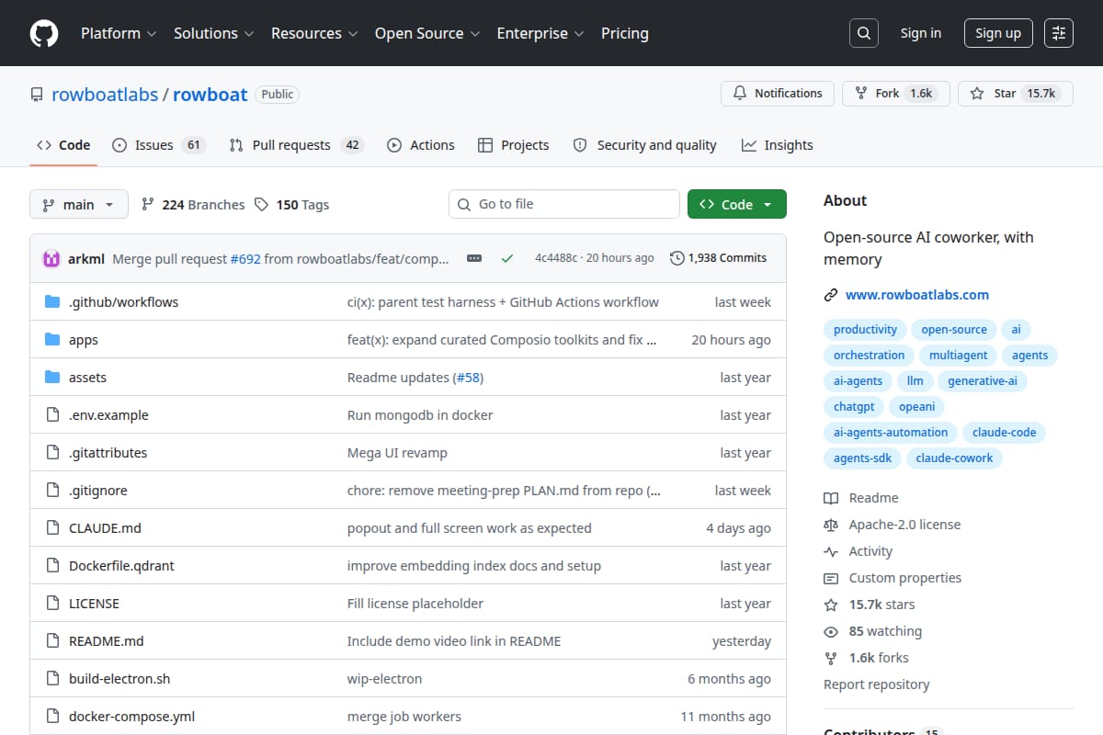Image resolution: width=1103 pixels, height=735 pixels.
Task: Click the Report repository link
Action: [876, 684]
